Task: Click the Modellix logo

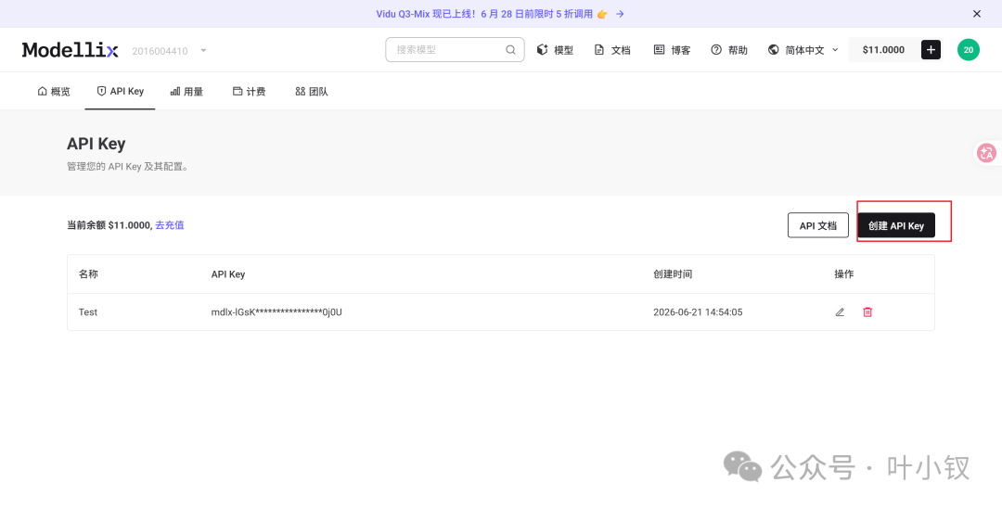Action: click(x=71, y=50)
